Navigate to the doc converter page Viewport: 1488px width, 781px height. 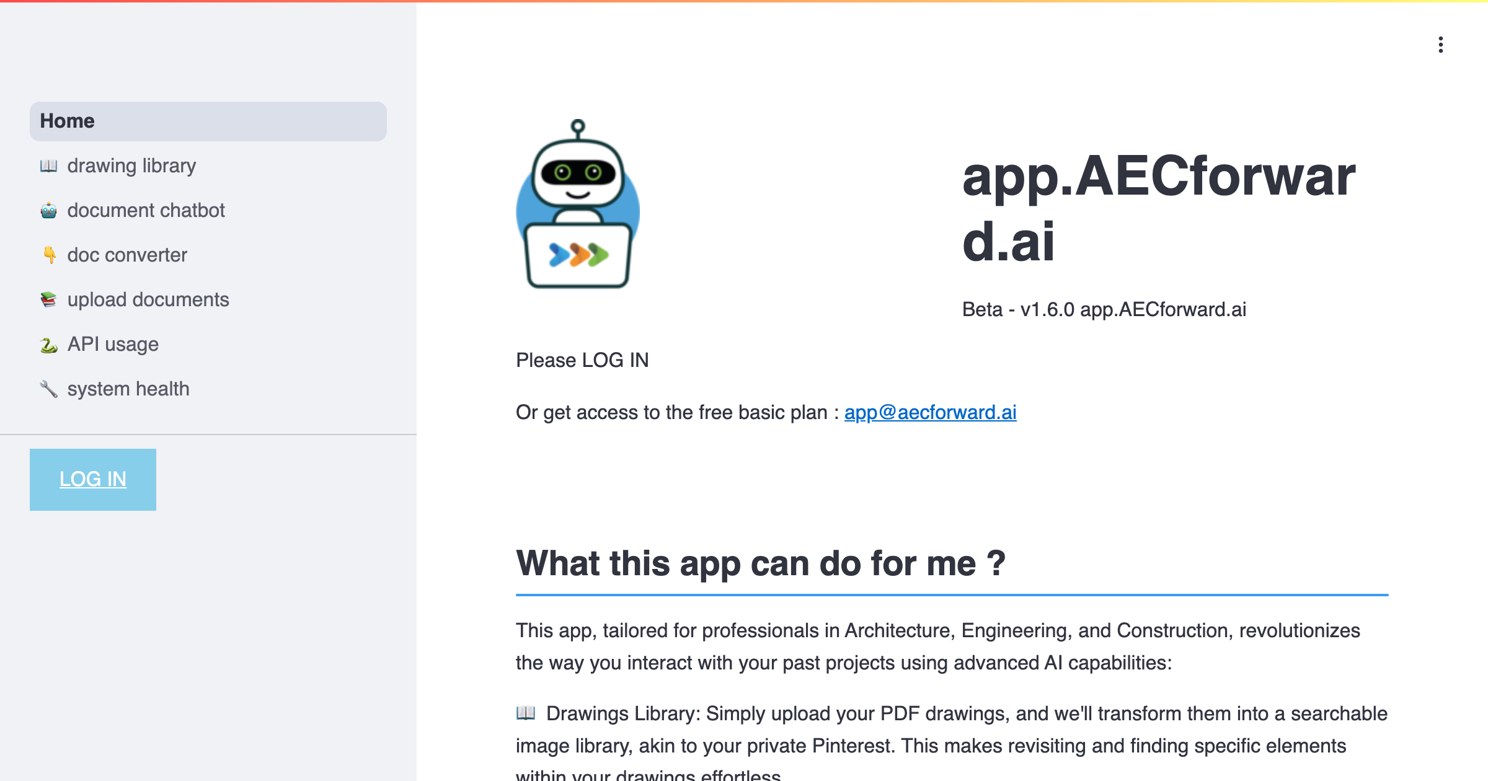[208, 255]
